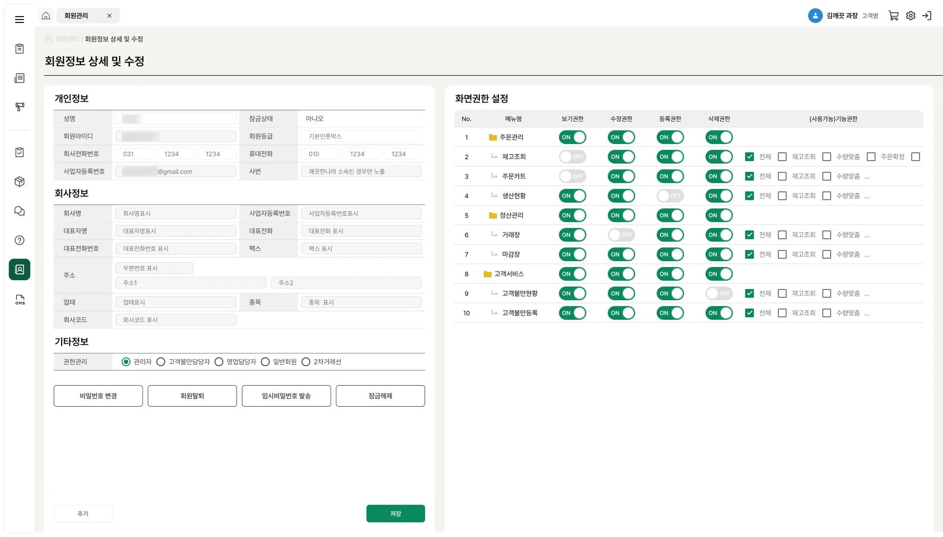Open the 회원등급 combo box
The image size is (943, 537).
pyautogui.click(x=362, y=136)
